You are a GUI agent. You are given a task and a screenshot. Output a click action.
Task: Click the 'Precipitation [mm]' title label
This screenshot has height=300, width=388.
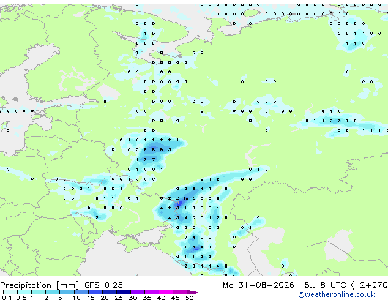coord(40,285)
